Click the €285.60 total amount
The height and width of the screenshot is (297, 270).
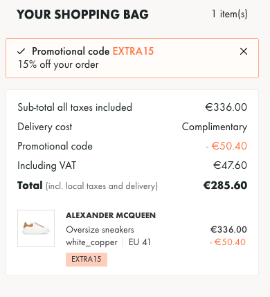(225, 186)
